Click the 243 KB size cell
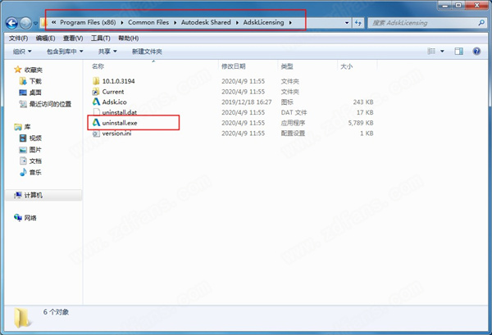The image size is (492, 335). [363, 102]
